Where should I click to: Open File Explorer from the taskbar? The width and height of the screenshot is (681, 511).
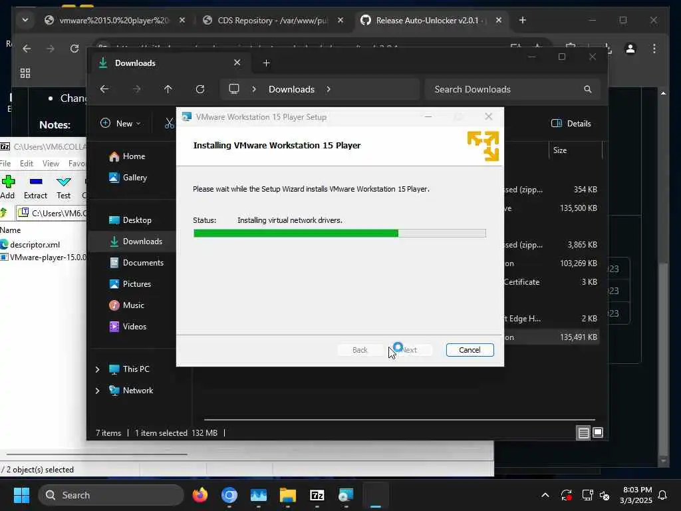287,495
